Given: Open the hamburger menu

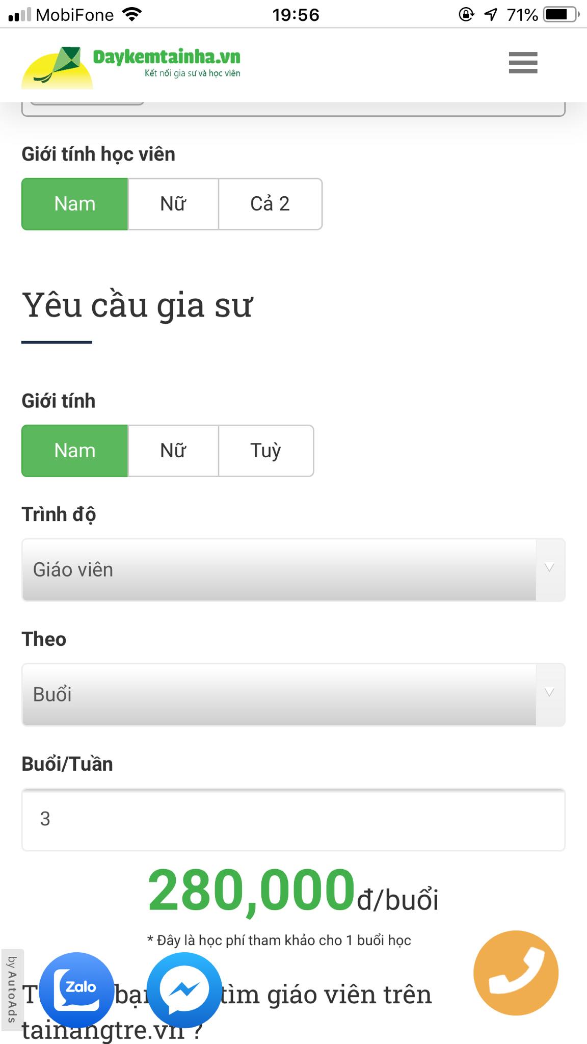Looking at the screenshot, I should pyautogui.click(x=523, y=63).
